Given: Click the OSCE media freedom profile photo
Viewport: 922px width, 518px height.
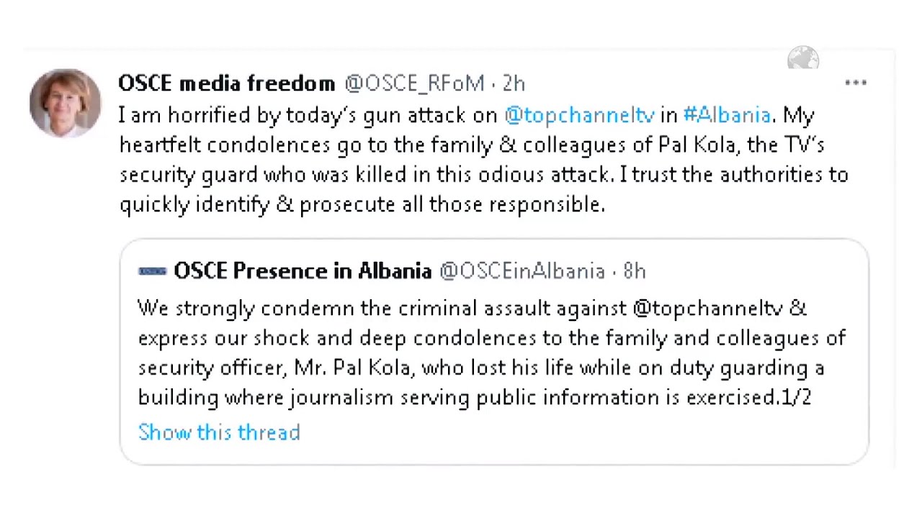Looking at the screenshot, I should pyautogui.click(x=66, y=103).
